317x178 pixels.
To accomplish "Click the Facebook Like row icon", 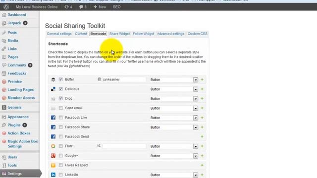I will click(53, 118).
